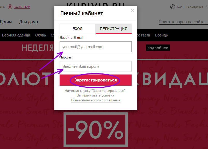Focus the E-mail input field
Image resolution: width=208 pixels, height=149 pixels.
click(96, 47)
